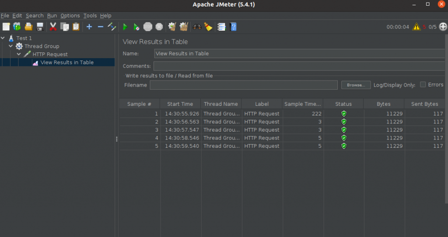Click the Paste clipboard icon

76,27
